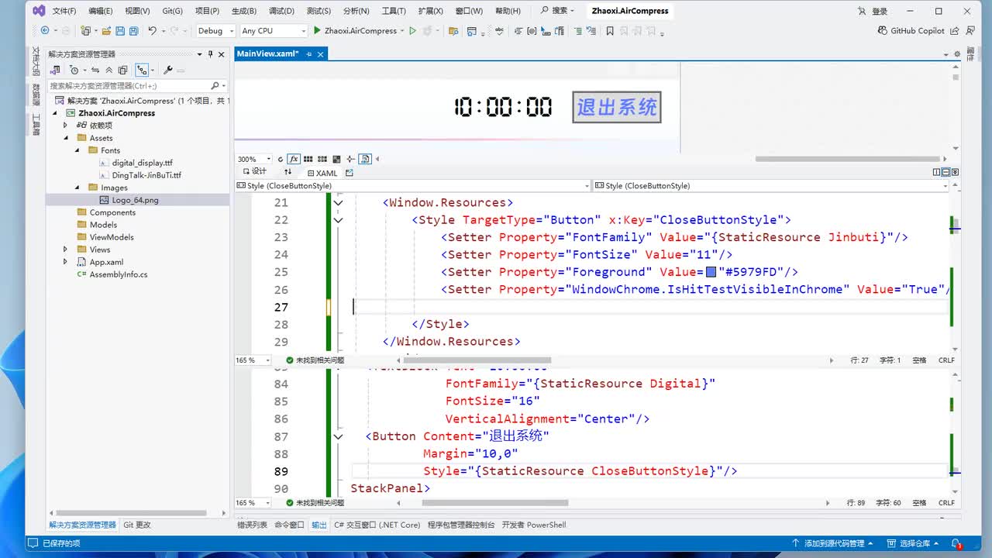Open the 调试(D) menu
992x558 pixels.
point(281,11)
